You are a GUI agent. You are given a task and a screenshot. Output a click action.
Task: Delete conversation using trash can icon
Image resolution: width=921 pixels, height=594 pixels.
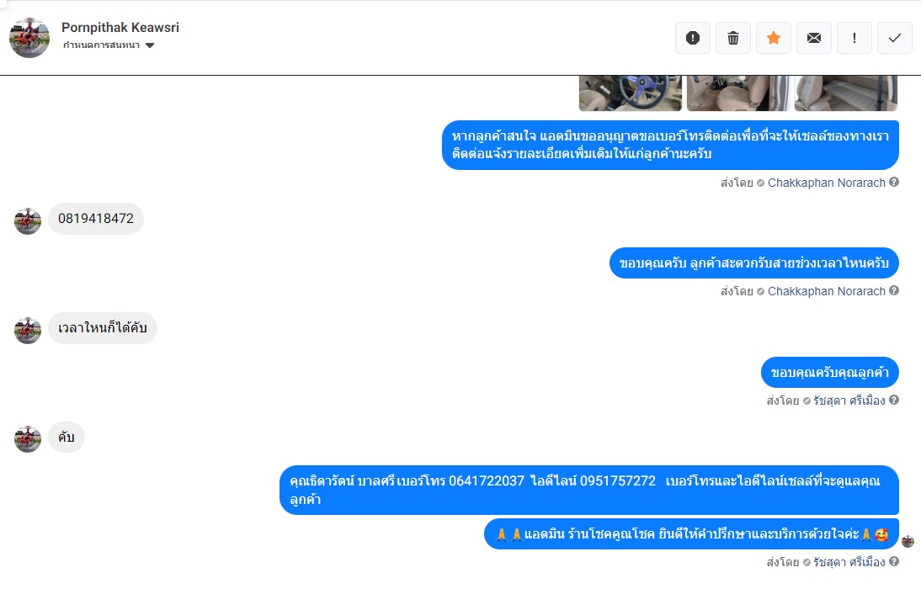[733, 38]
